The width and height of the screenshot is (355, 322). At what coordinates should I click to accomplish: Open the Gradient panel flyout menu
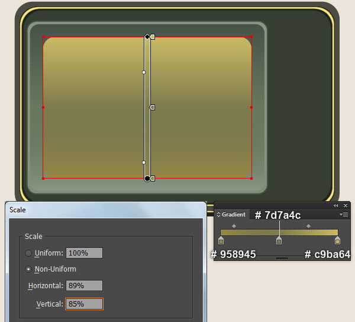(344, 214)
